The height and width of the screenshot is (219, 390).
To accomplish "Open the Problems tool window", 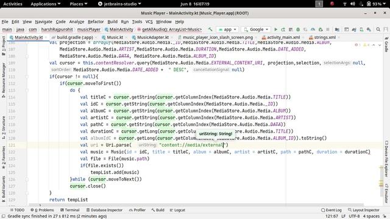I will [42, 210].
